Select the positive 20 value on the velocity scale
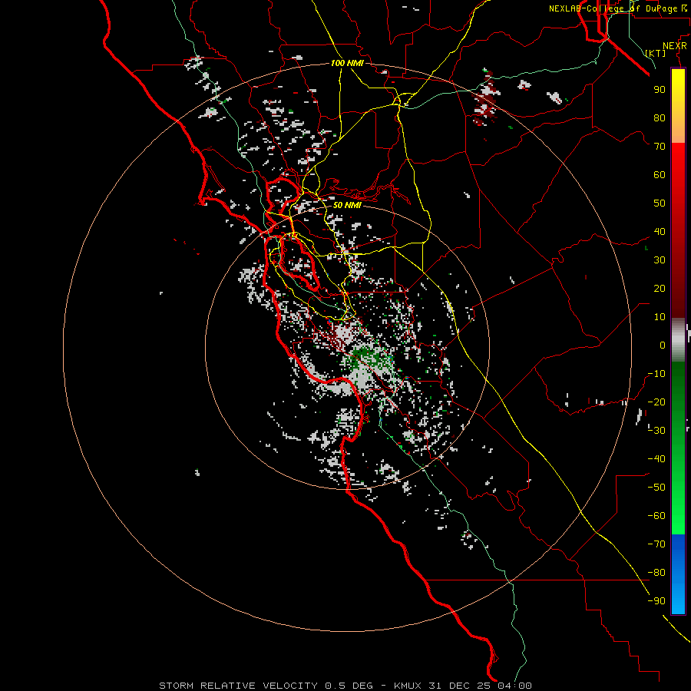 click(x=660, y=288)
